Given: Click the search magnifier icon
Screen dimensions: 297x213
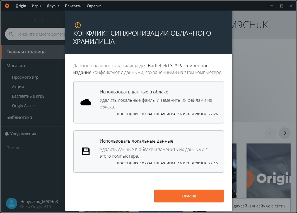Looking at the screenshot, I should coord(11,34).
